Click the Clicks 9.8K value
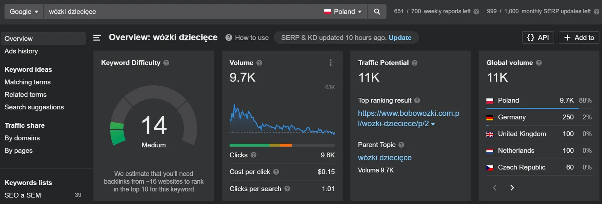 coord(328,155)
